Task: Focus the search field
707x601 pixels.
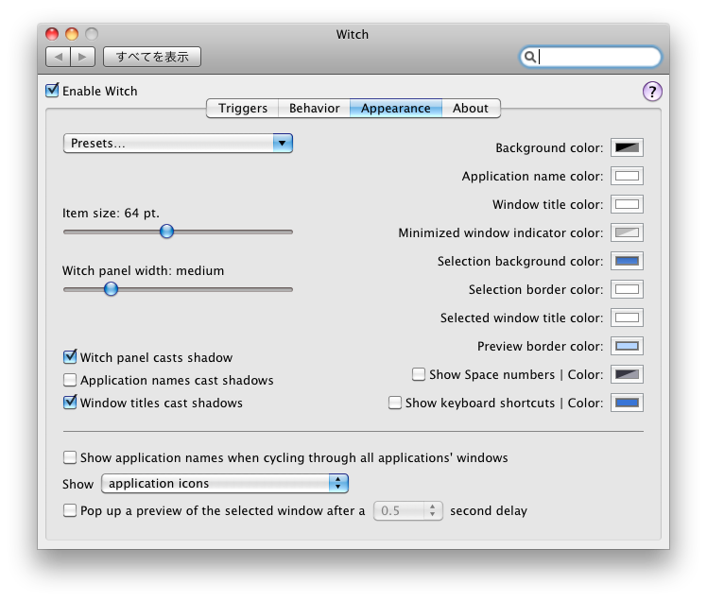Action: click(591, 57)
